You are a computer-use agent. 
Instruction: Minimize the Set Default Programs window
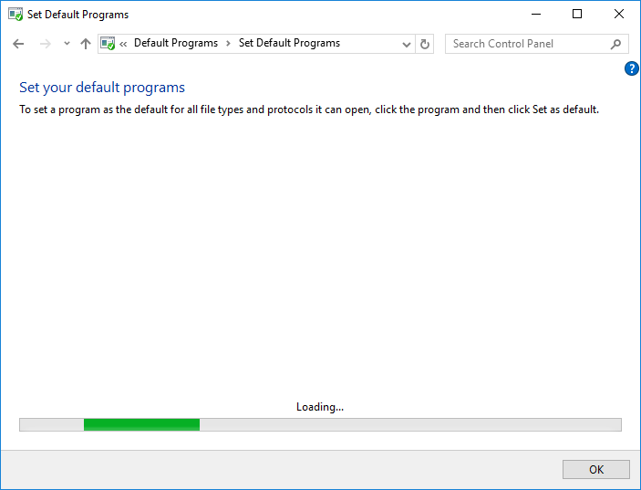pyautogui.click(x=535, y=15)
